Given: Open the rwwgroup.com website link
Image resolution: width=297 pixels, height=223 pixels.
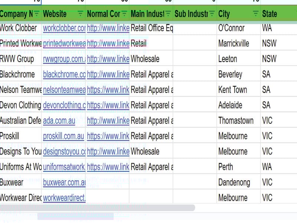Looking at the screenshot, I should [64, 59].
